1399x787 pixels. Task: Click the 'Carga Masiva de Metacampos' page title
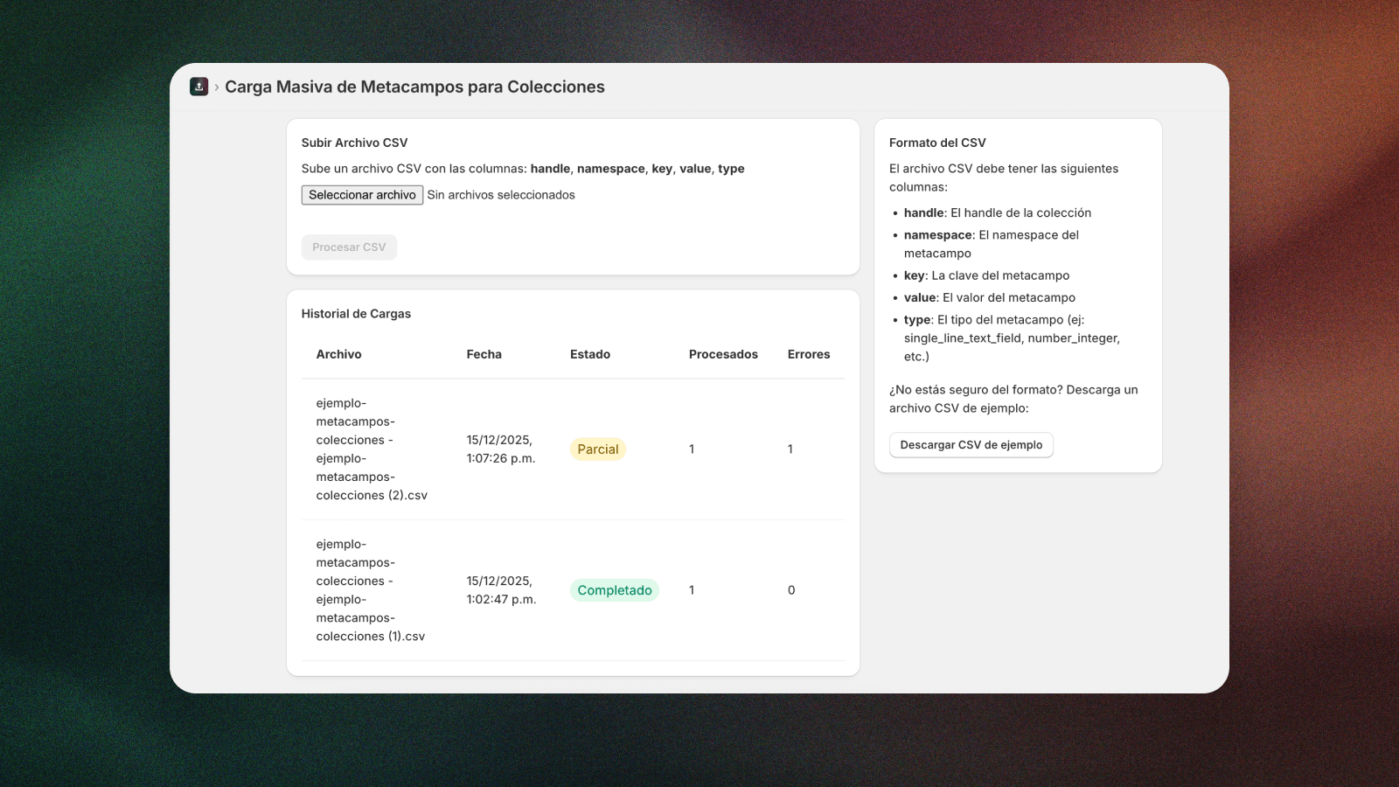[414, 87]
